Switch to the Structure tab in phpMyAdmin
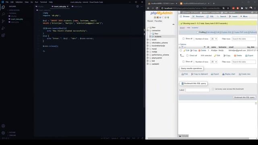258x145 pixels. tap(198, 17)
